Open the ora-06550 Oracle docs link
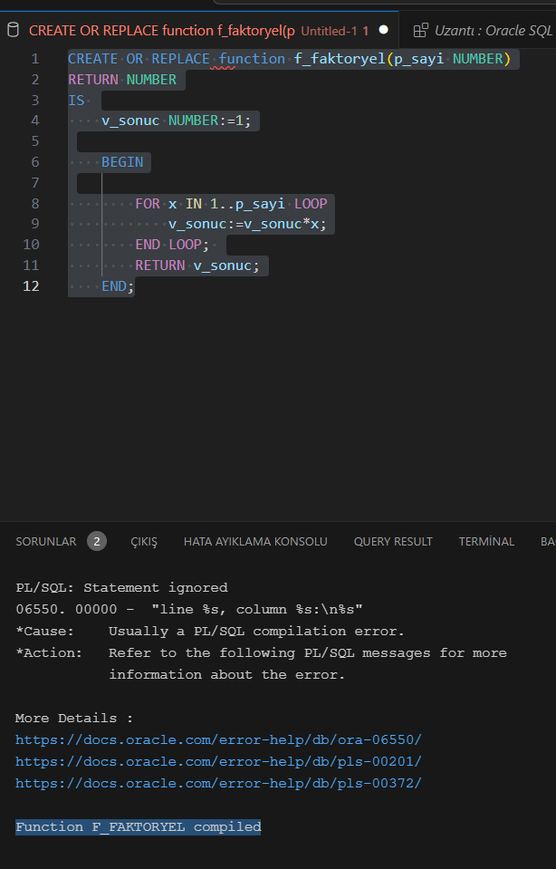 tap(218, 739)
